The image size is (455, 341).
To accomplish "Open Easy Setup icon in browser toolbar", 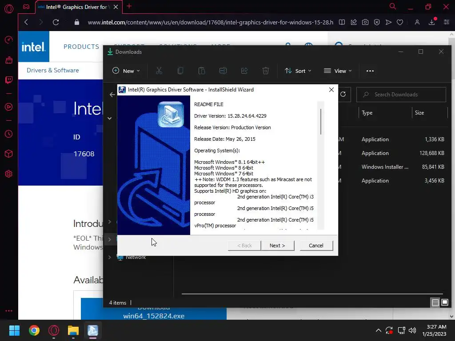I will 447,22.
